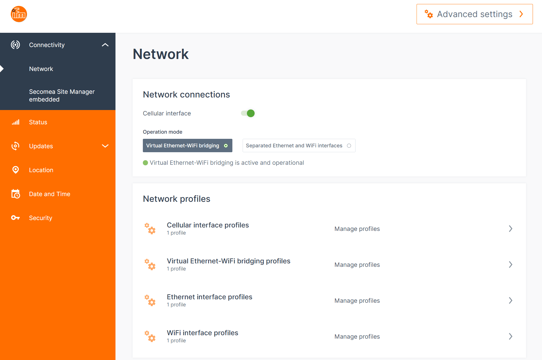Click the Location pin icon
The height and width of the screenshot is (360, 542).
point(15,170)
